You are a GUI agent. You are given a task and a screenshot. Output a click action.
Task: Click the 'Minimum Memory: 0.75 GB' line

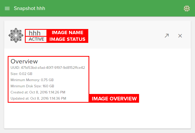click(32, 80)
